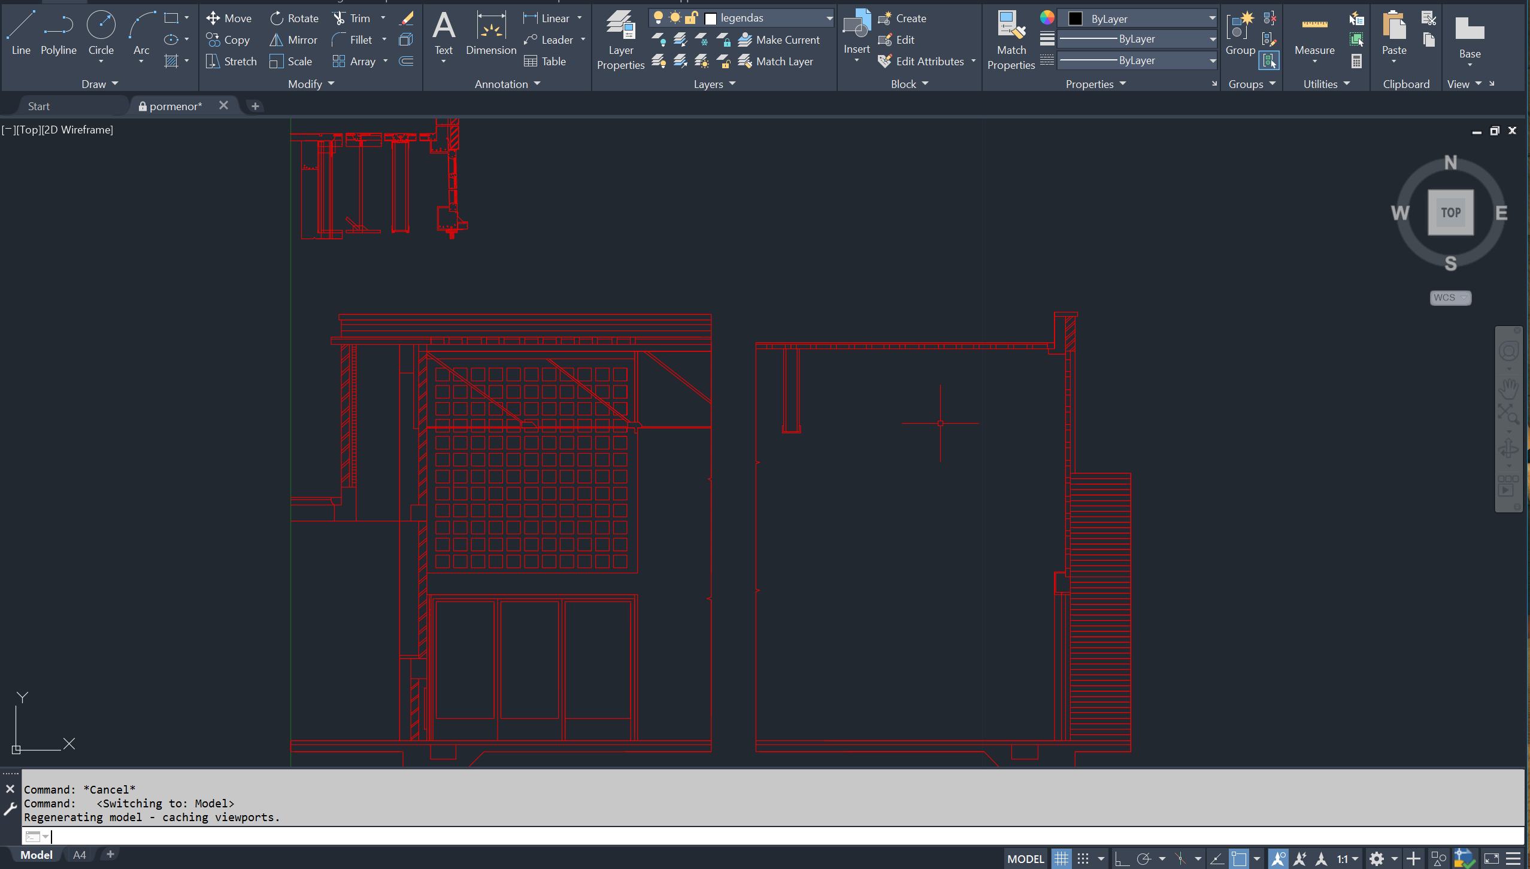Select the Array tool

tap(354, 61)
